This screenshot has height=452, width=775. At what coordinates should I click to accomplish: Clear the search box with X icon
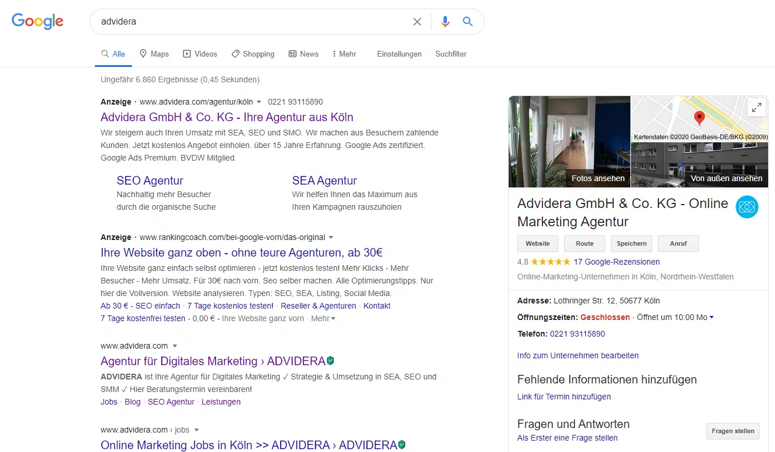tap(417, 22)
